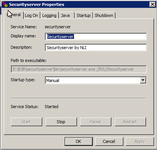Click inside the Display name field
The height and width of the screenshot is (150, 157).
pos(96,36)
